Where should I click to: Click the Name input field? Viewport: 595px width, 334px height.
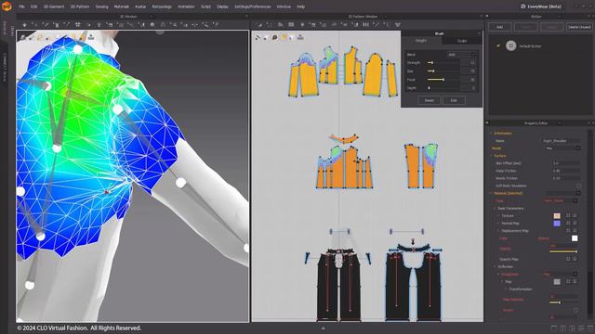click(x=561, y=141)
